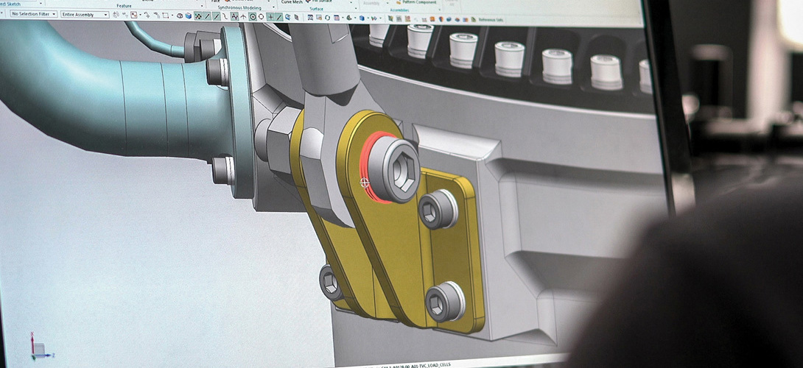Toggle the Point on Curve snap option
The height and width of the screenshot is (368, 803).
tap(280, 17)
